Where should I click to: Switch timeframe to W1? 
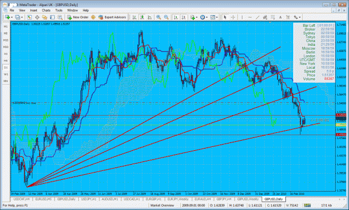[x=6, y=74]
